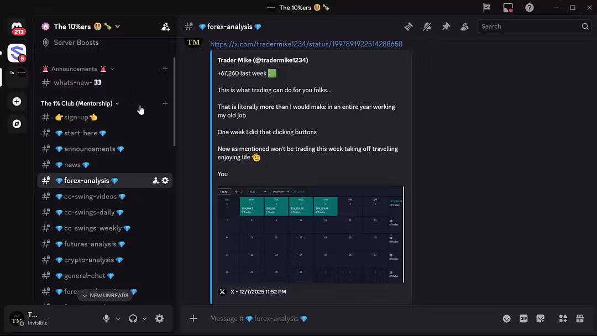Viewport: 597px width, 336px height.
Task: Toggle channel notification settings bell
Action: [x=427, y=27]
